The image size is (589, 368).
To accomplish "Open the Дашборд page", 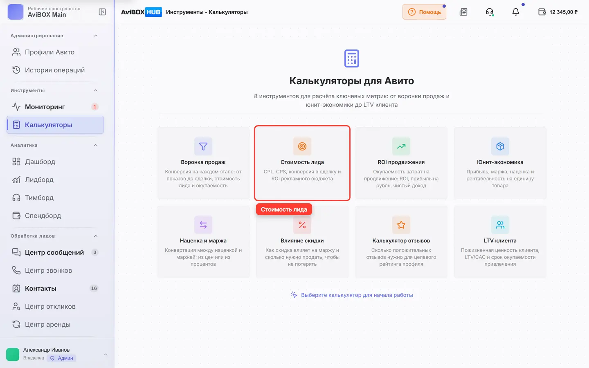I will pyautogui.click(x=55, y=162).
